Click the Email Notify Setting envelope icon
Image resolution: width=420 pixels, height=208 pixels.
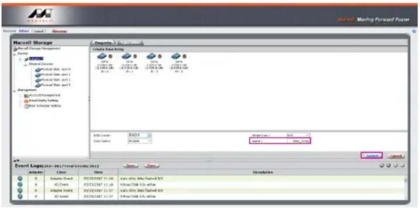[26, 101]
